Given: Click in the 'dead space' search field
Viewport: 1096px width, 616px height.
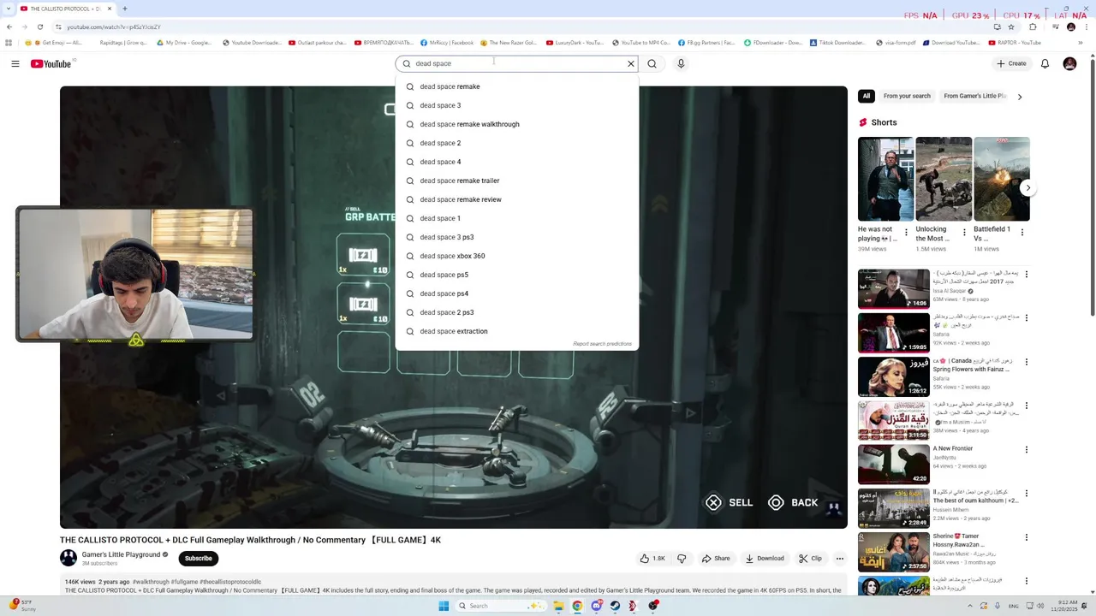Looking at the screenshot, I should point(517,63).
